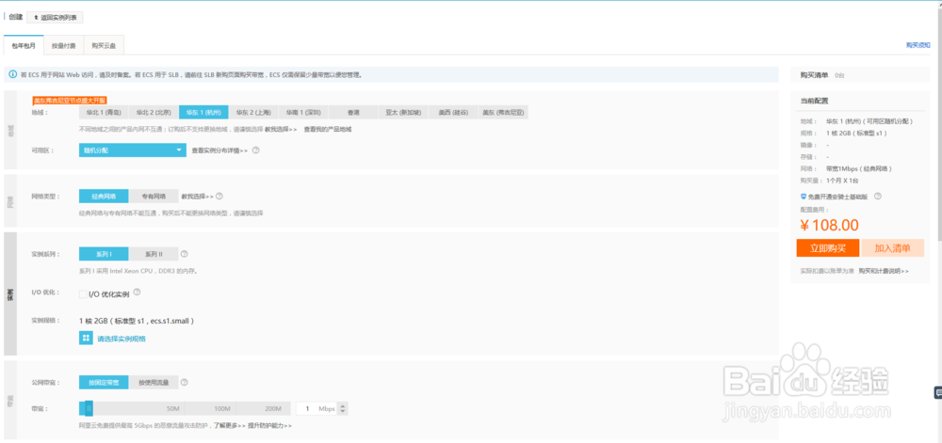
Task: Open 查看我的产品地域 link
Action: tap(328, 129)
